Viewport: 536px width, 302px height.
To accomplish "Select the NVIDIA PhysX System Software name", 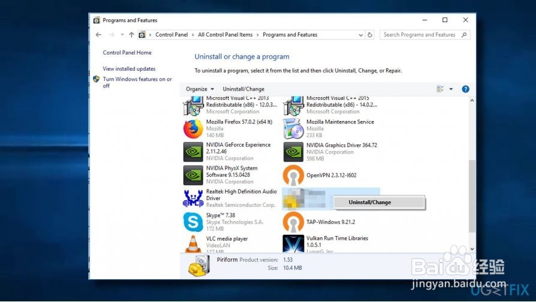I will [x=232, y=171].
